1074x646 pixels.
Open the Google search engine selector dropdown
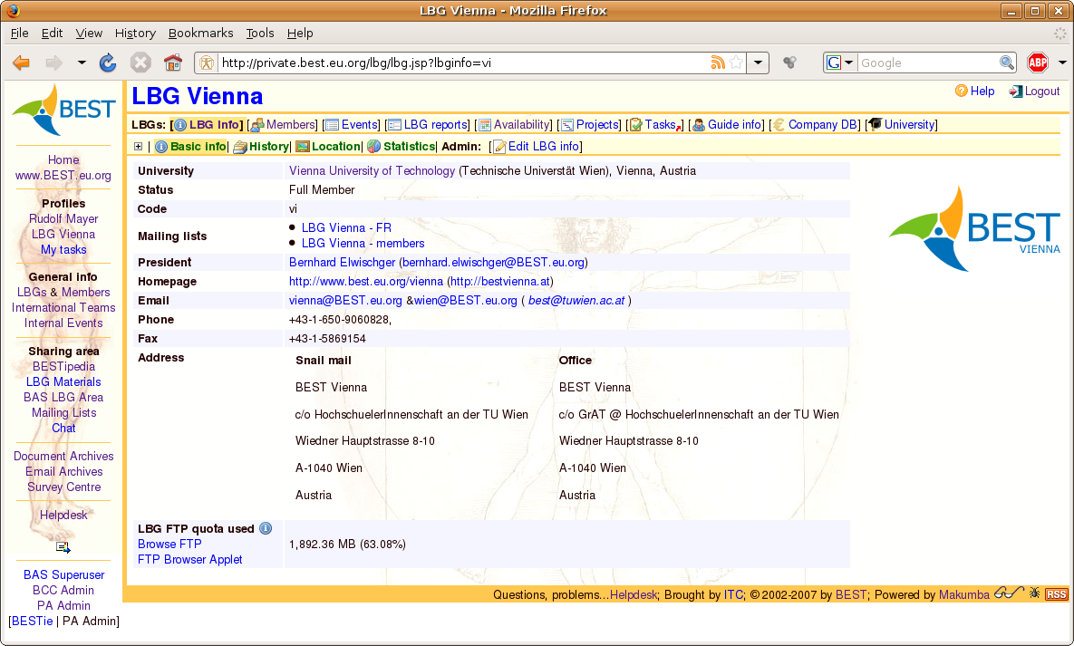tap(840, 63)
